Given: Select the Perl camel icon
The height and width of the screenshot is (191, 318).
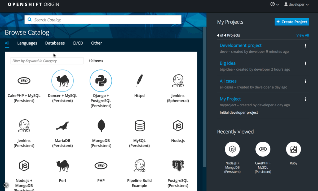Looking at the screenshot, I should pyautogui.click(x=63, y=166).
